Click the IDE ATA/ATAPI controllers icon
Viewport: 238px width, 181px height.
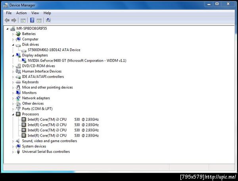point(18,77)
